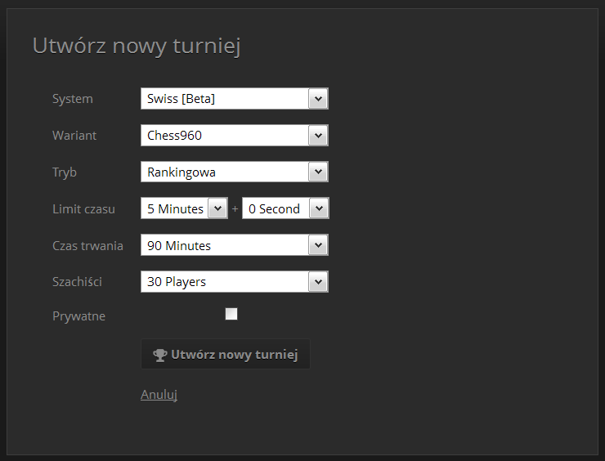
Task: Click the arrow icon of the Czas trwania dropdown
Action: coord(318,245)
